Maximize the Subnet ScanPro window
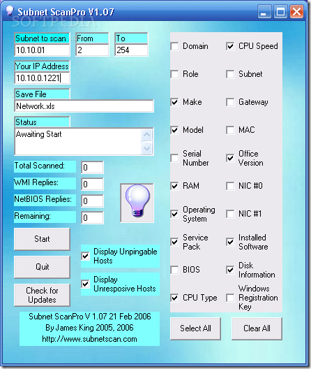Viewport: 311px width, 369px height. (x=280, y=11)
